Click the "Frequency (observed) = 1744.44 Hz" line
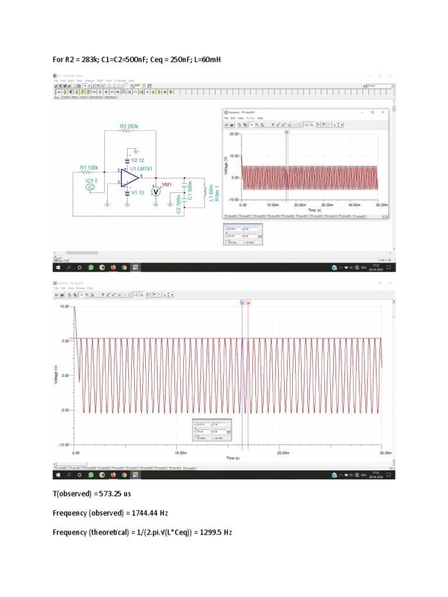 click(110, 513)
